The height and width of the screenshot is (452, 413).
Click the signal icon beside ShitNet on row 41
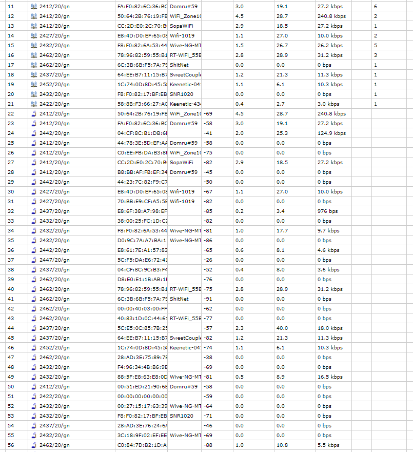click(x=32, y=299)
